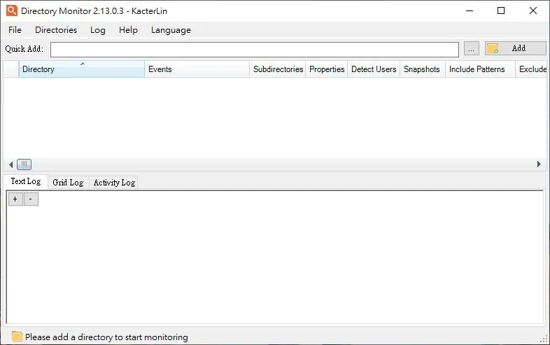Click the Snapshots column header
Image resolution: width=550 pixels, height=345 pixels.
[x=423, y=69]
